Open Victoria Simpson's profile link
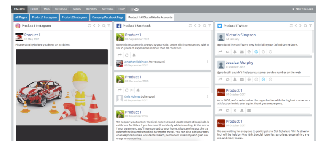This screenshot has width=328, height=147. coord(240,35)
